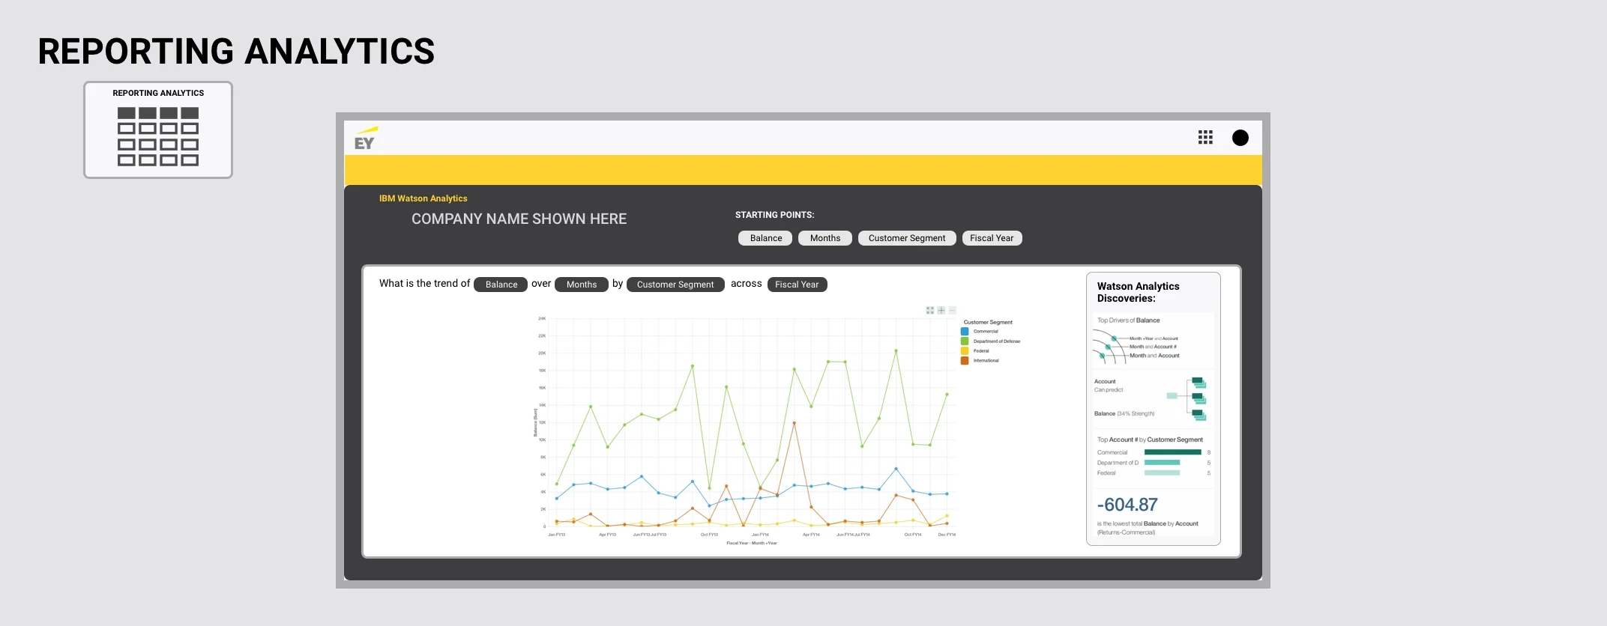Change the Balance field in the question
The image size is (1607, 626).
501,285
